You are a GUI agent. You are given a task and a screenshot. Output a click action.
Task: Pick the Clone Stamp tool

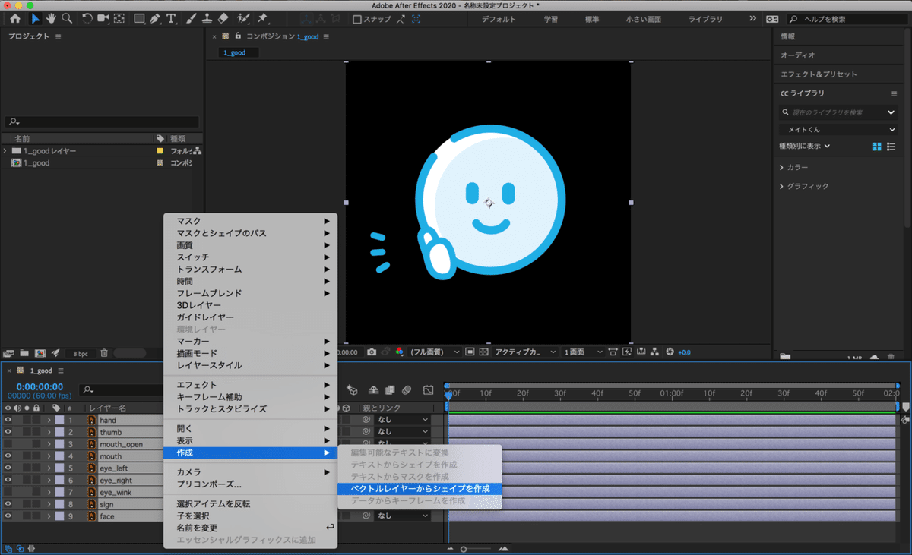(207, 18)
